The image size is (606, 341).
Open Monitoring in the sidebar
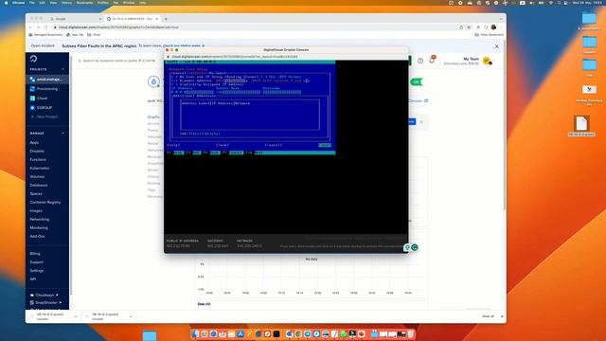tap(39, 227)
